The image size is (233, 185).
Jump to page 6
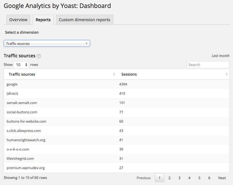[x=209, y=178]
